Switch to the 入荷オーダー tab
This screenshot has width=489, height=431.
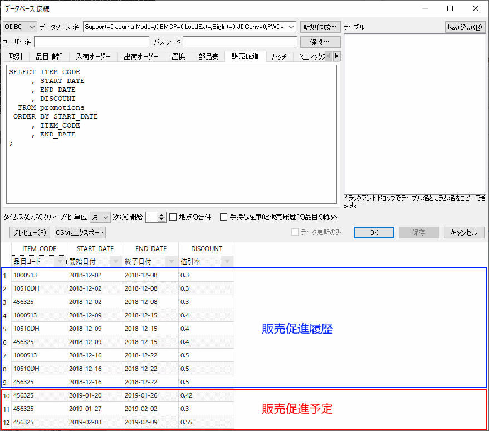click(93, 57)
